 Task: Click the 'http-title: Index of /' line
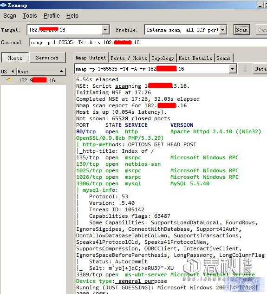[x=115, y=151]
